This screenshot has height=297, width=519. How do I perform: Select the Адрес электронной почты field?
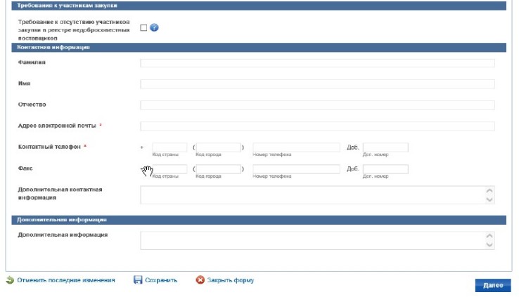pyautogui.click(x=317, y=126)
